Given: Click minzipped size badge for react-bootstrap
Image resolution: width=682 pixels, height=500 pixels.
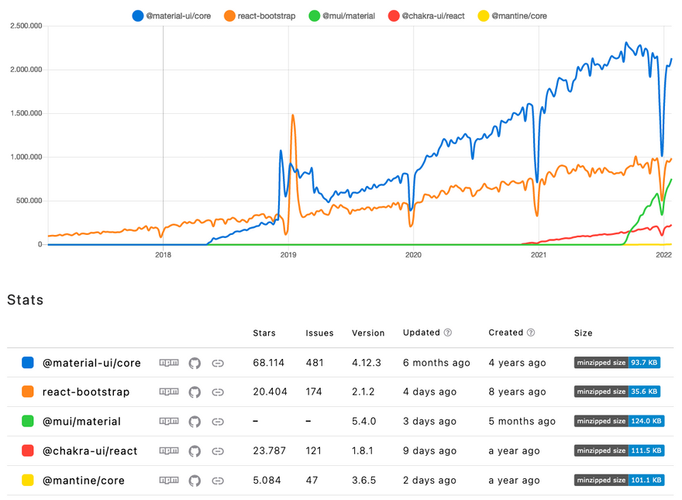Looking at the screenshot, I should (617, 392).
